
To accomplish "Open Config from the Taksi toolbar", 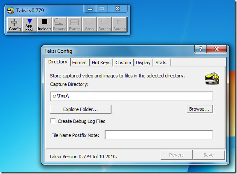I will pyautogui.click(x=15, y=24).
